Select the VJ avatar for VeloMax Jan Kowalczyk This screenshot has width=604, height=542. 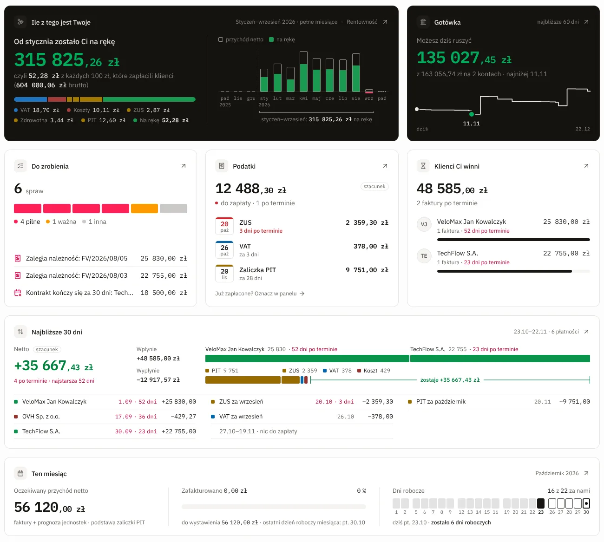coord(424,224)
